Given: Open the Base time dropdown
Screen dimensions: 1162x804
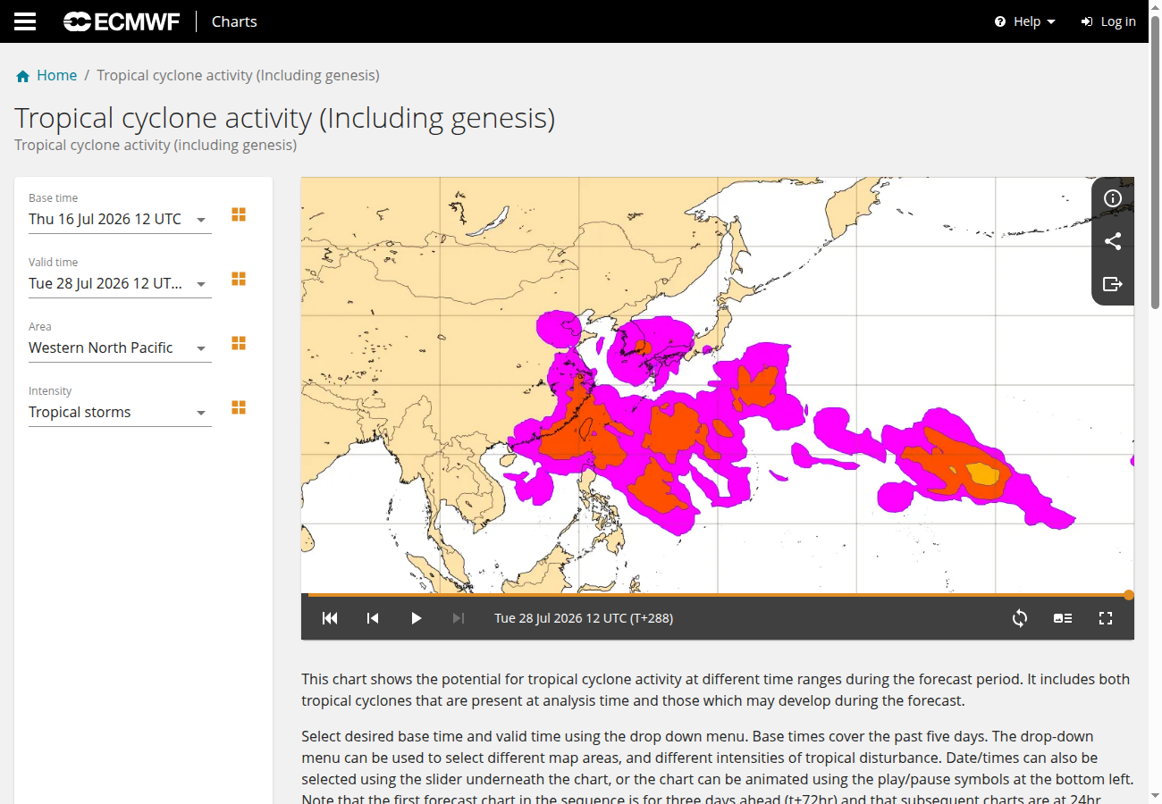Looking at the screenshot, I should (x=120, y=220).
